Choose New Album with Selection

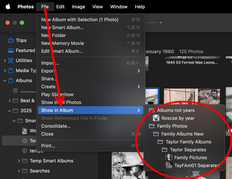click(91, 20)
